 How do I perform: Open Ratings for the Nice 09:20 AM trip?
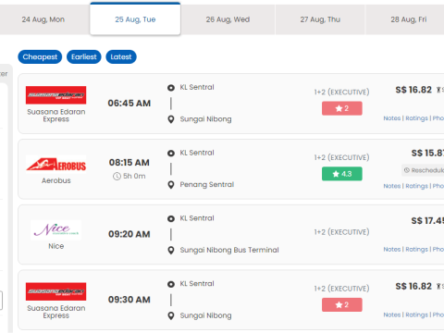416,249
